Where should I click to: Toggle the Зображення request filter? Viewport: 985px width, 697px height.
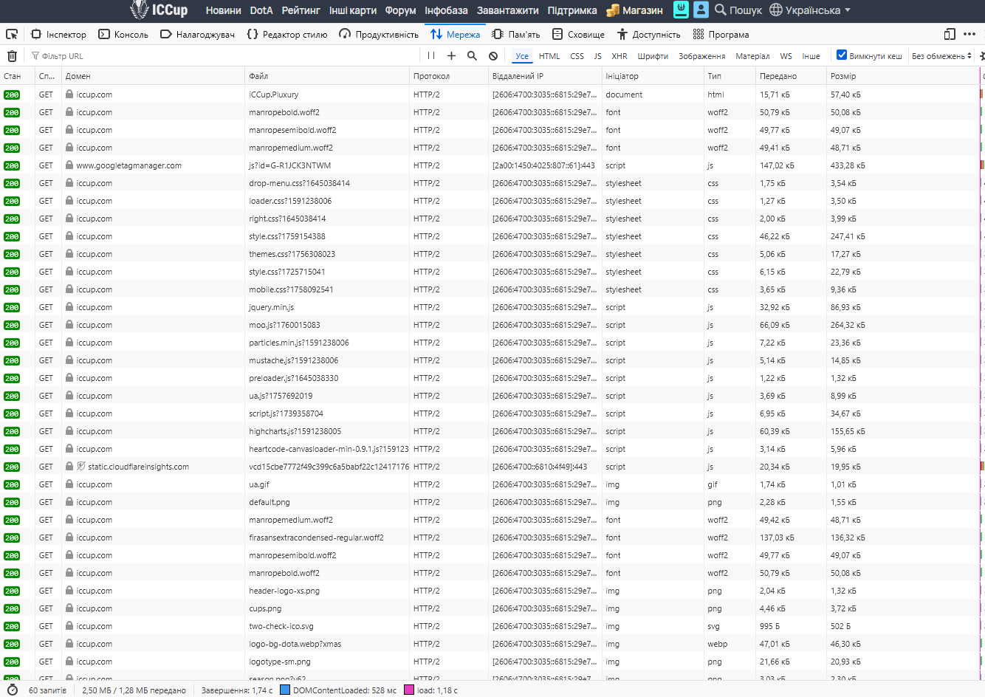[702, 56]
